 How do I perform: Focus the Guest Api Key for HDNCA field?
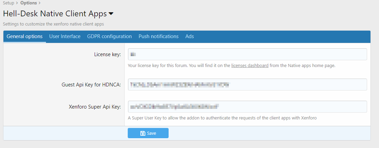tap(248, 84)
